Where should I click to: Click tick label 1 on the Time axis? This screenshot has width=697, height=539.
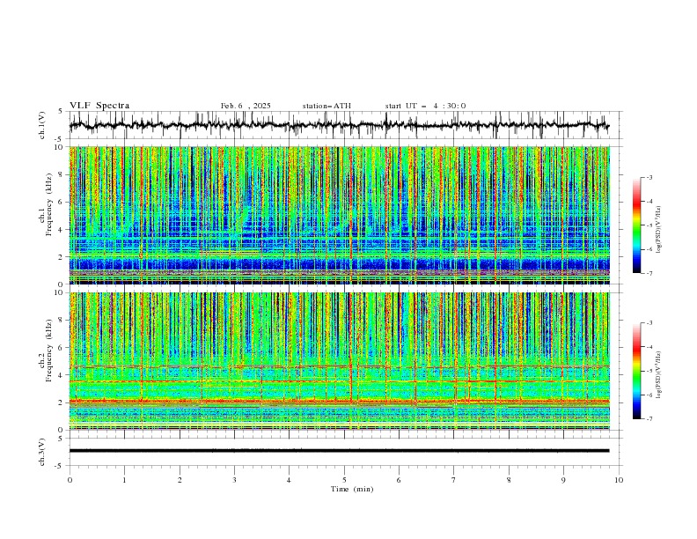tap(124, 480)
